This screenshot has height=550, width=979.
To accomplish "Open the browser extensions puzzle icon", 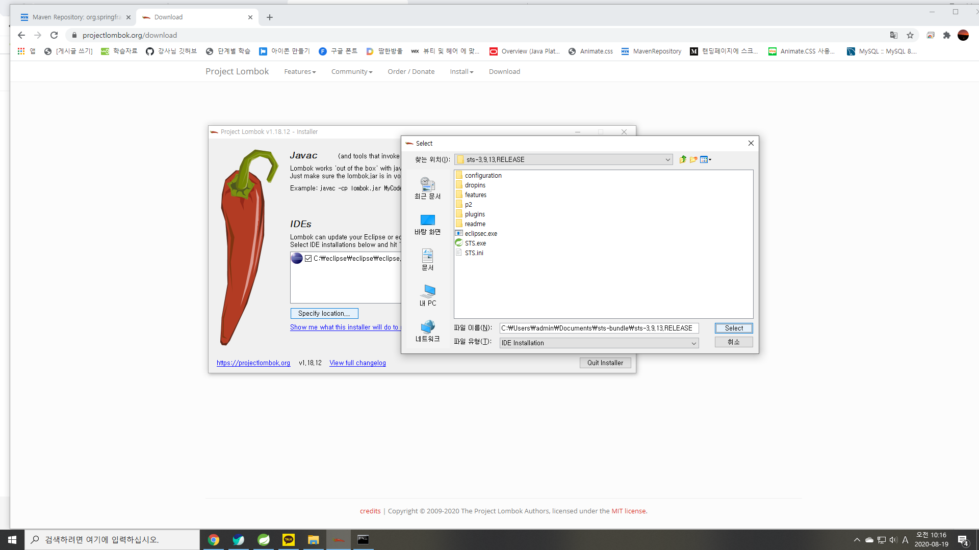I will coord(947,35).
